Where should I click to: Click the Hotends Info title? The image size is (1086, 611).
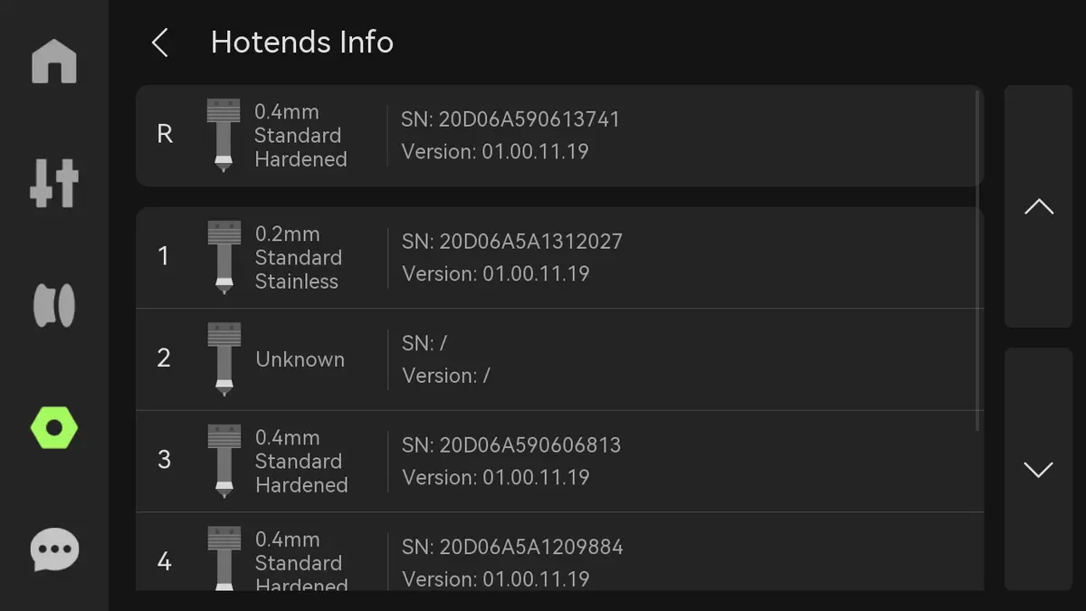(x=302, y=43)
